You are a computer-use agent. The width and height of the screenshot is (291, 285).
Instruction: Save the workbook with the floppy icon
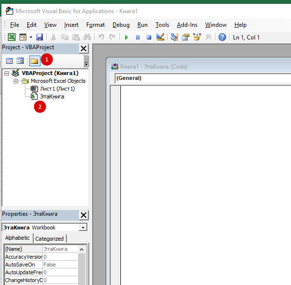coord(39,37)
